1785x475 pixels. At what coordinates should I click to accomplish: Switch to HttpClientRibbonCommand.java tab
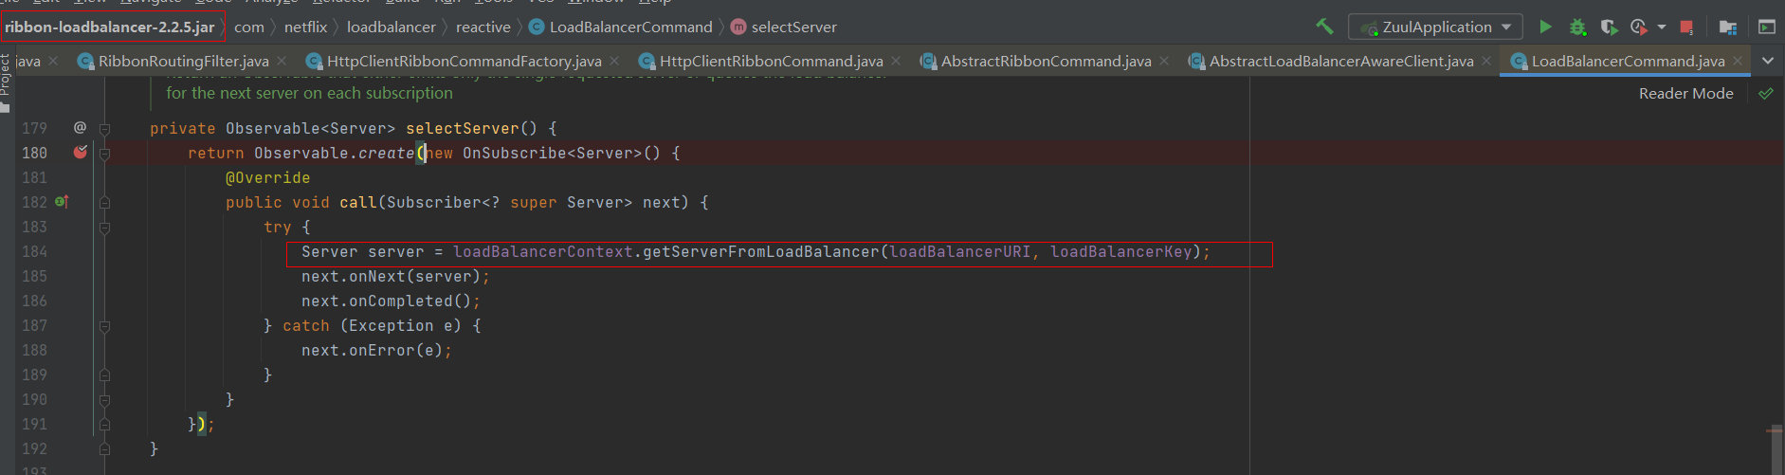(x=771, y=61)
